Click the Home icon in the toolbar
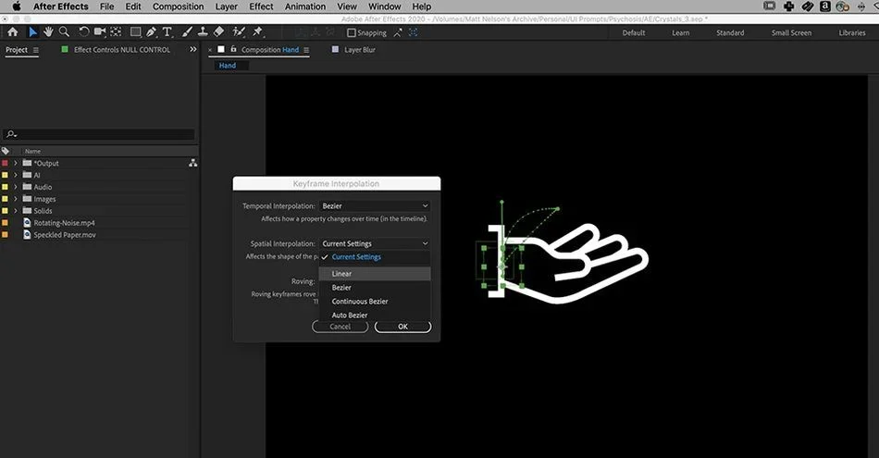Screen dimensions: 879x458 coord(12,32)
